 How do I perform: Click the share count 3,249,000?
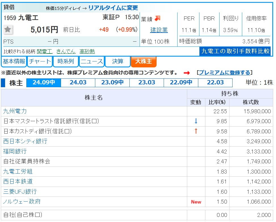pos(259,142)
